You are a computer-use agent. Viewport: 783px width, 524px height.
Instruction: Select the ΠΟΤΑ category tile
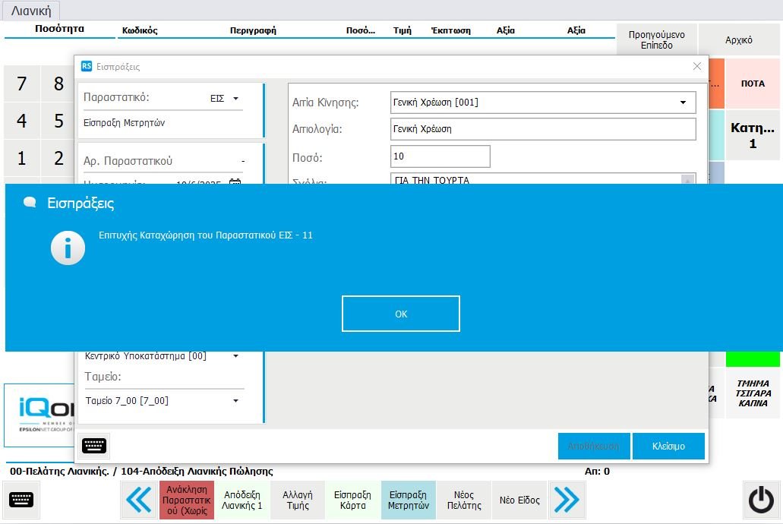click(753, 84)
